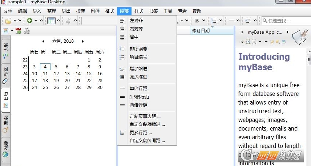Screen dimensions: 311x166
Task: Switch to the 大纲 sidebar tab
Action: click(x=5, y=51)
